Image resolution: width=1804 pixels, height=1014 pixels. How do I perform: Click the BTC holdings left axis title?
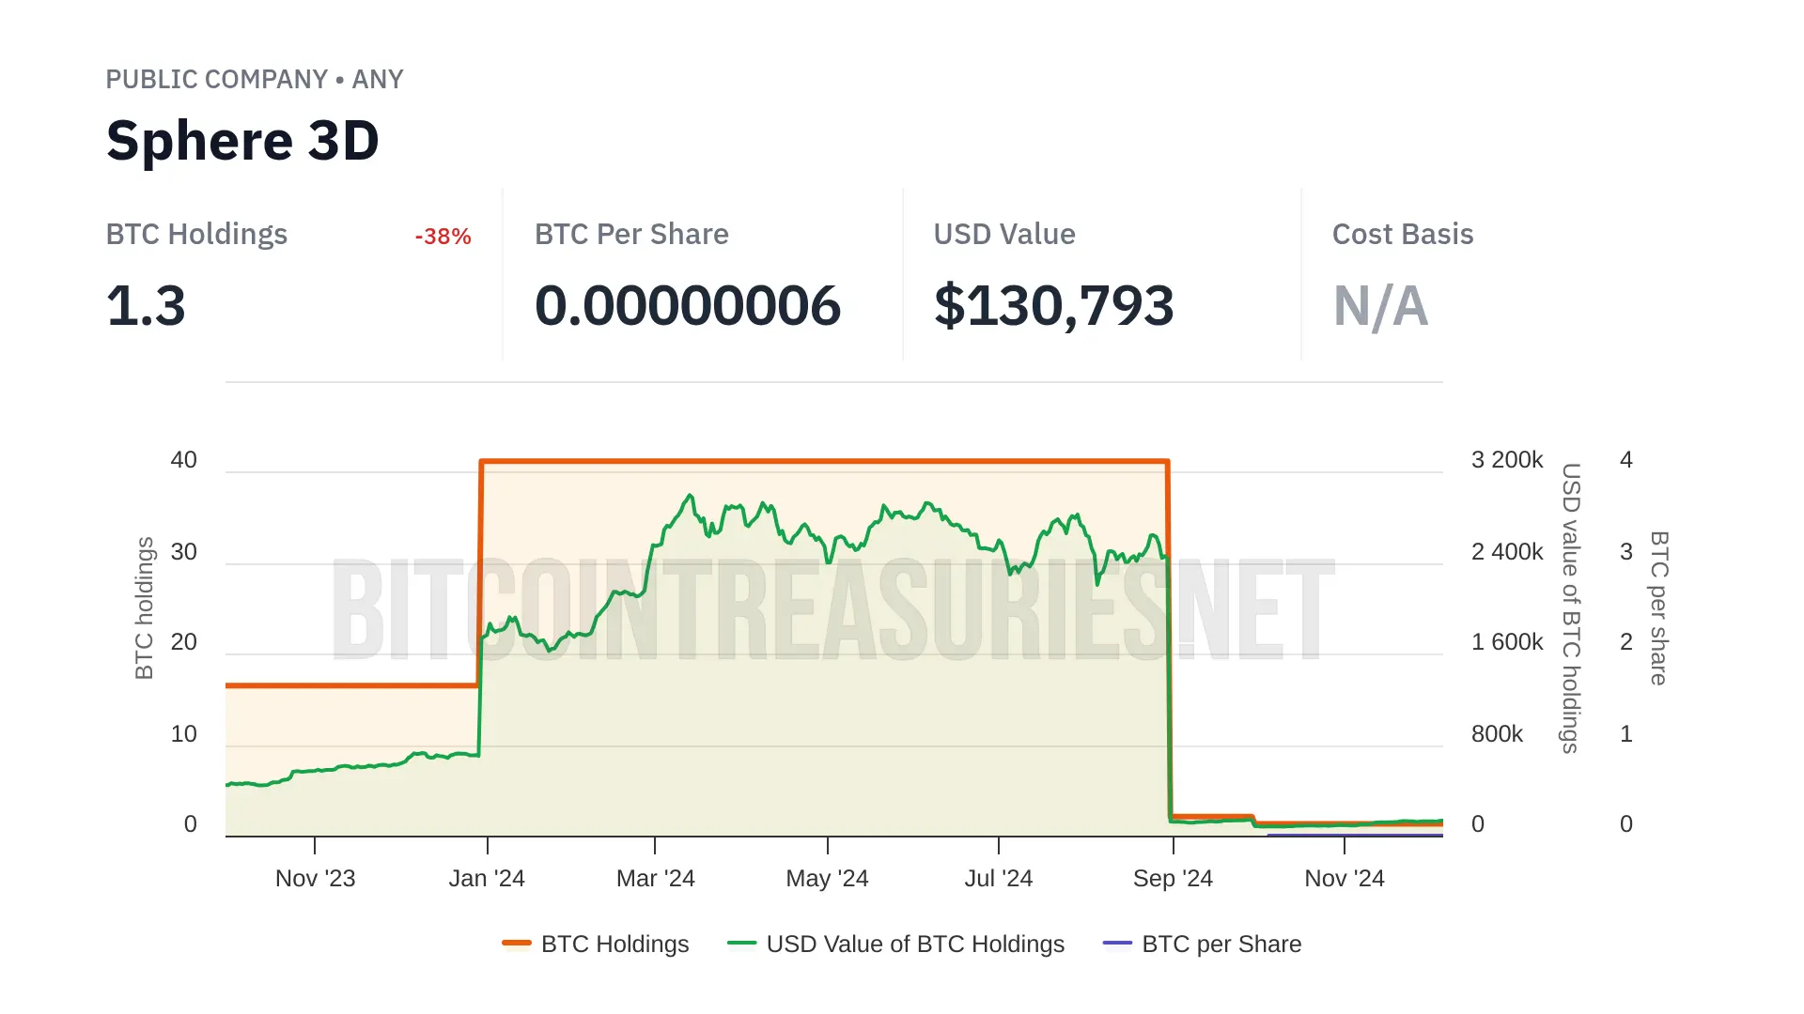(x=145, y=607)
